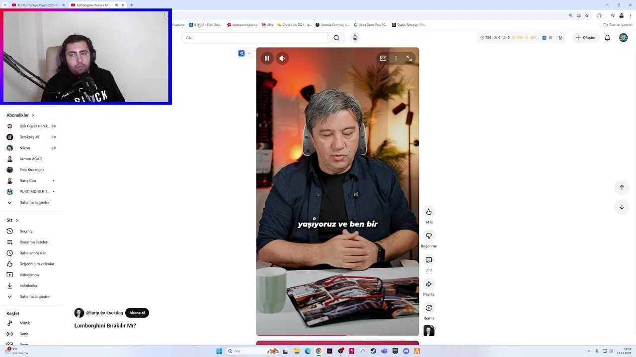Open the Siz section arrow

pyautogui.click(x=16, y=220)
